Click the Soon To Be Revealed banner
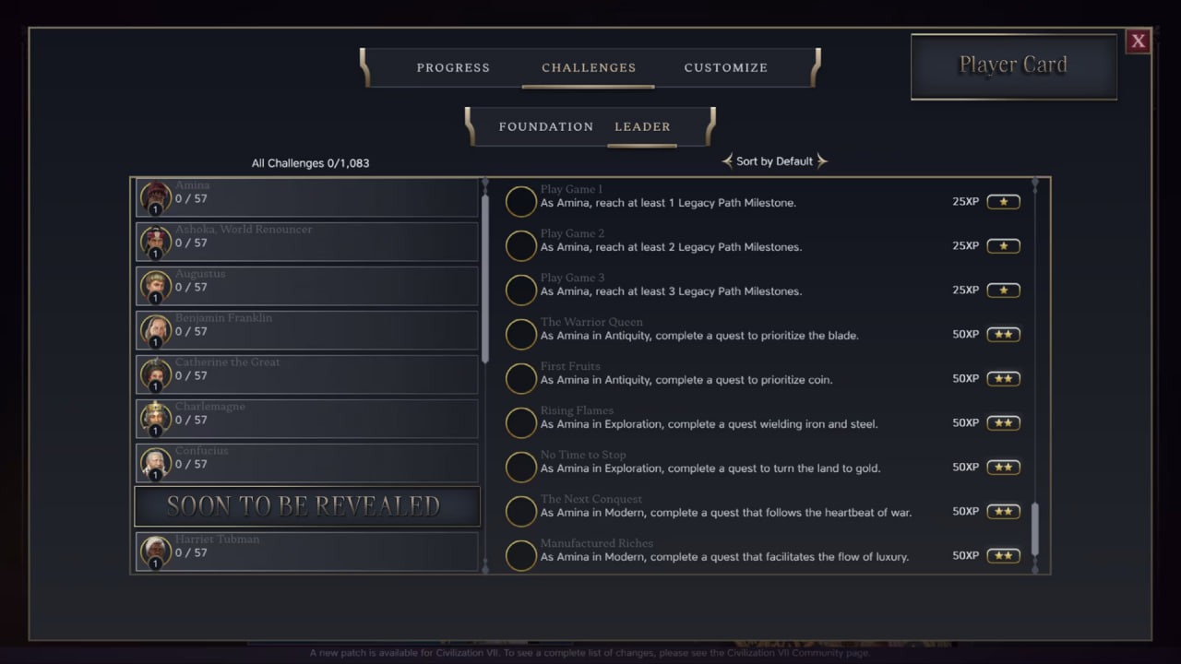 click(307, 506)
